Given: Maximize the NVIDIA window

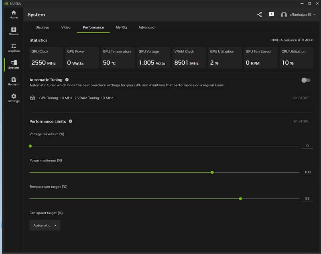Looking at the screenshot, I should point(310,4).
